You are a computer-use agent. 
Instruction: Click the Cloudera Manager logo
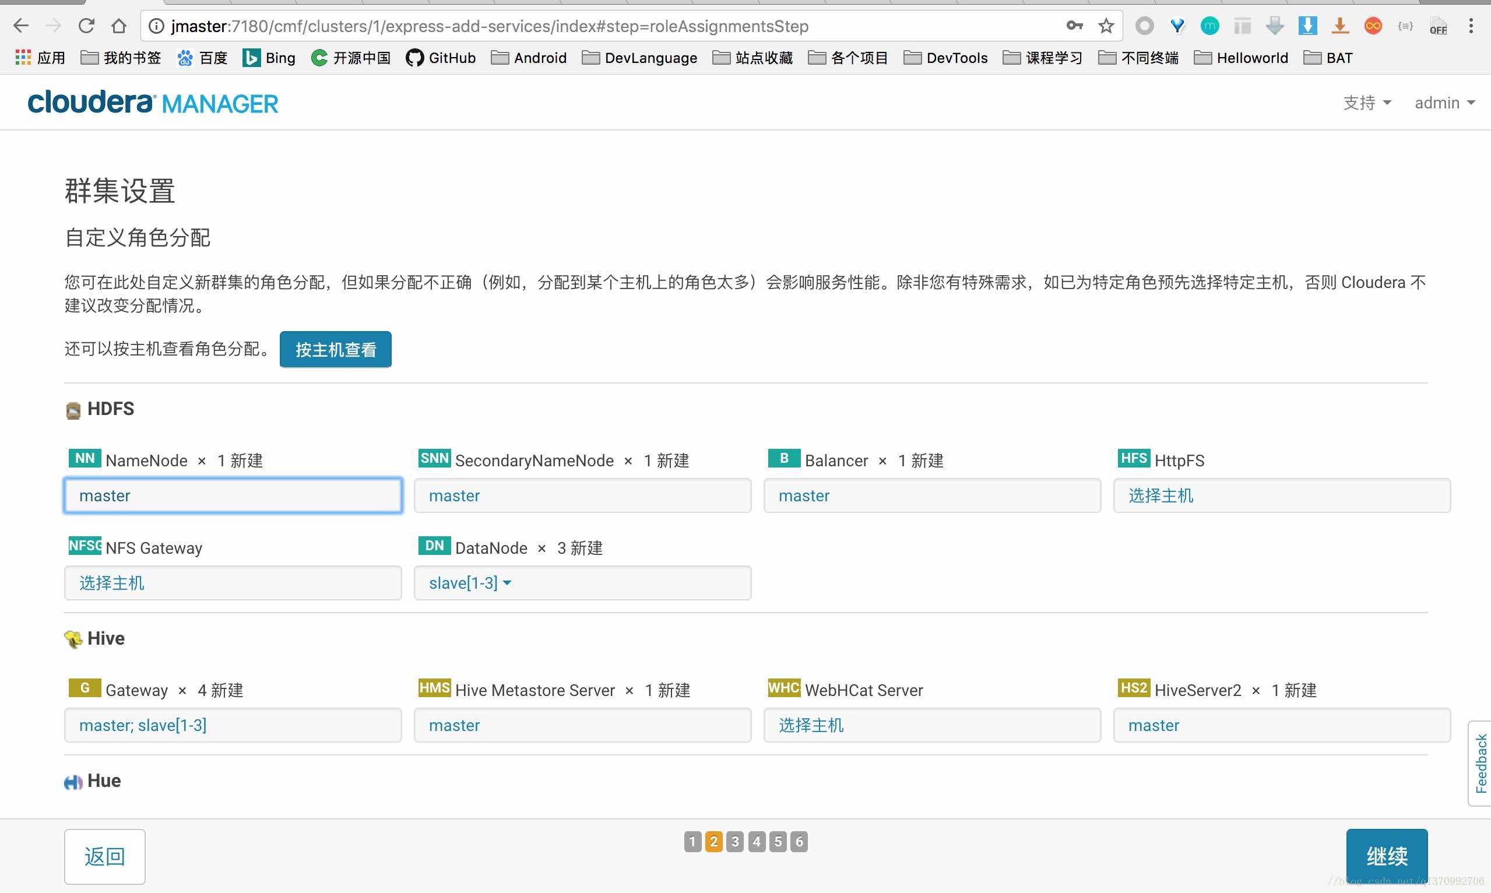click(153, 103)
